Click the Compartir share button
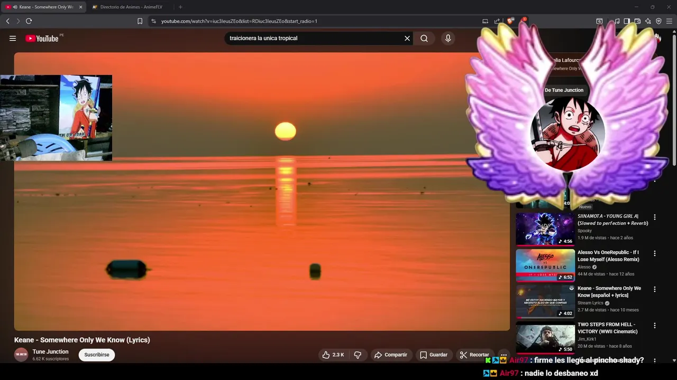 pos(390,355)
